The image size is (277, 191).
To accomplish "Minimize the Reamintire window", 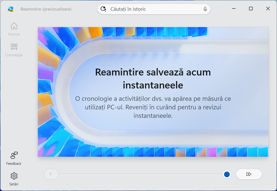I will click(x=234, y=9).
